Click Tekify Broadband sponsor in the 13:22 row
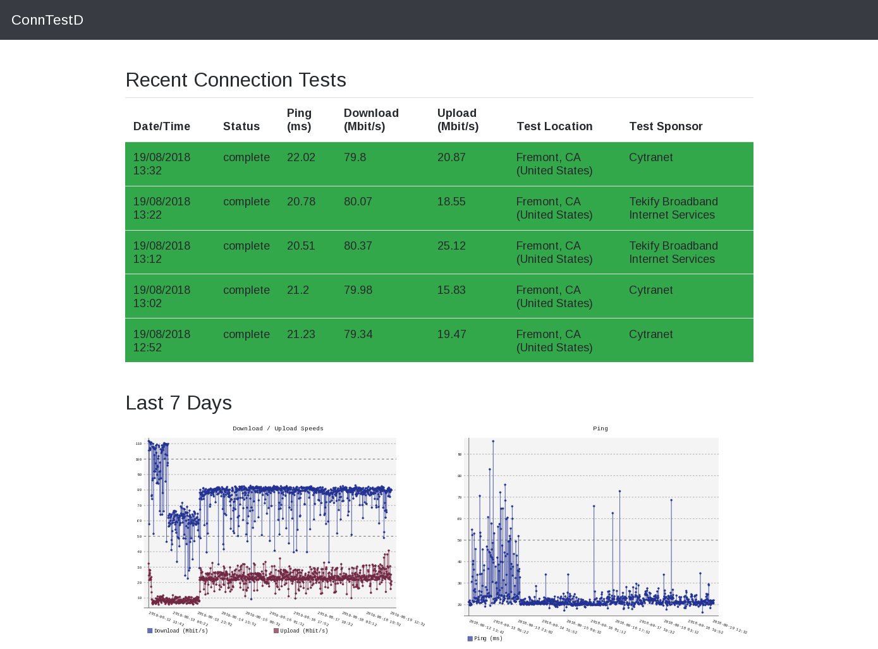Image resolution: width=878 pixels, height=649 pixels. [673, 209]
